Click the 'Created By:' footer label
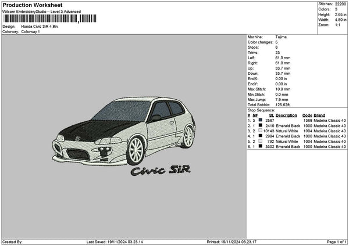Viewport: 349px width, 246px height. tap(12, 242)
